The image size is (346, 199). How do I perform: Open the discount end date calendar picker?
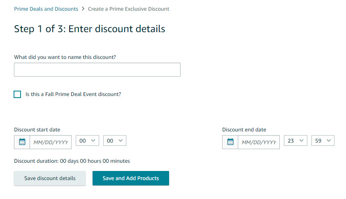[x=230, y=142]
